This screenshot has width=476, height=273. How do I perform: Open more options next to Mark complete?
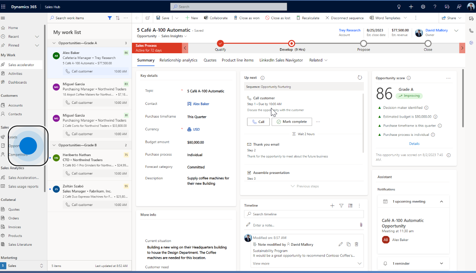tap(318, 122)
